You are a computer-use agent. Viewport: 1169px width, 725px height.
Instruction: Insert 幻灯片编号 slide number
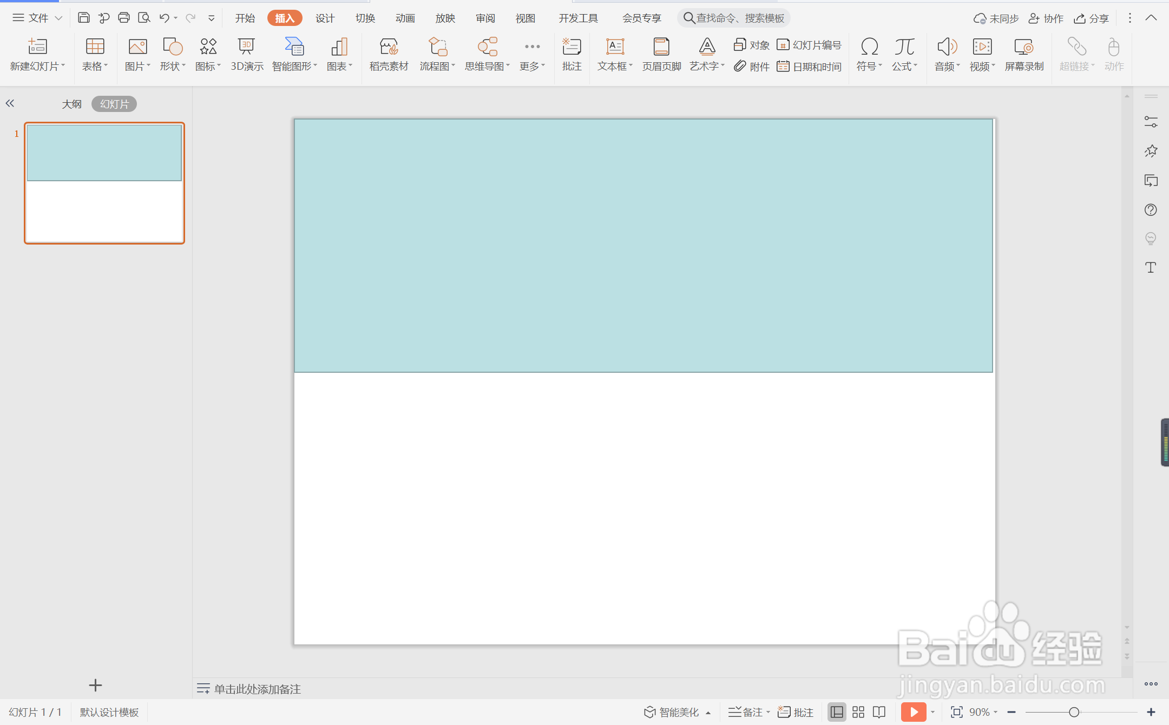[x=809, y=45]
